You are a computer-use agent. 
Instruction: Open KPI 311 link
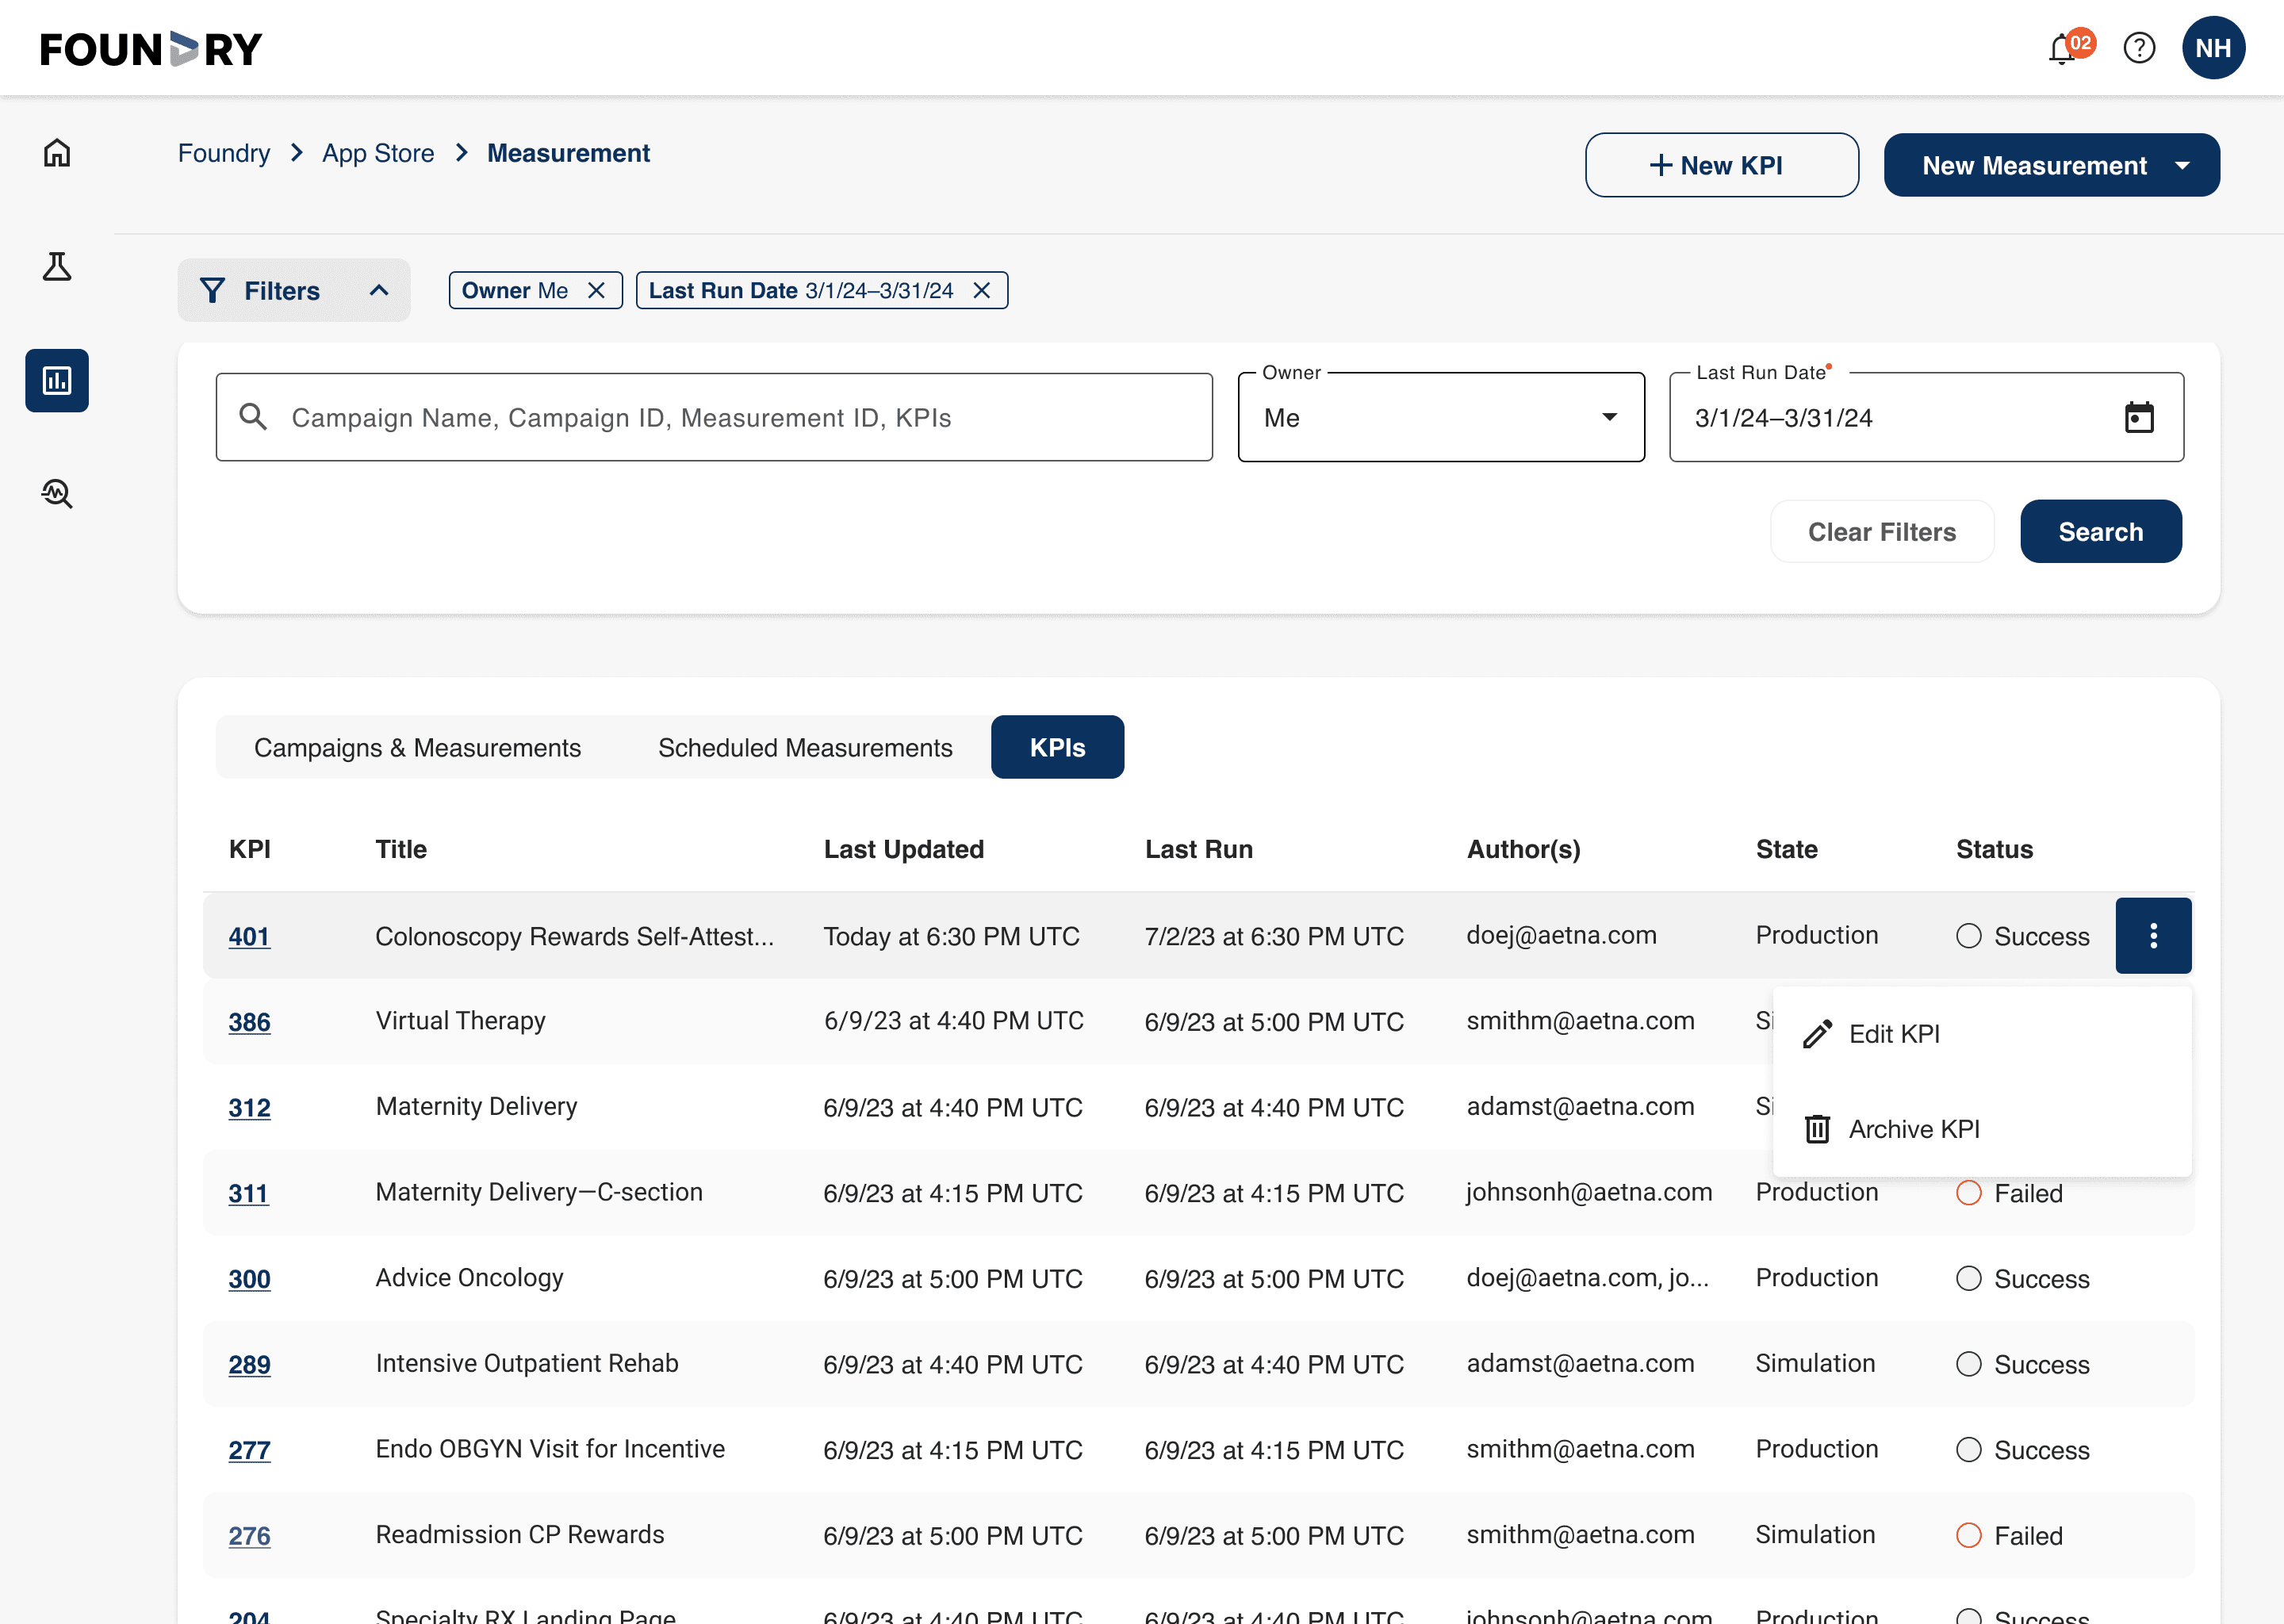pyautogui.click(x=248, y=1193)
